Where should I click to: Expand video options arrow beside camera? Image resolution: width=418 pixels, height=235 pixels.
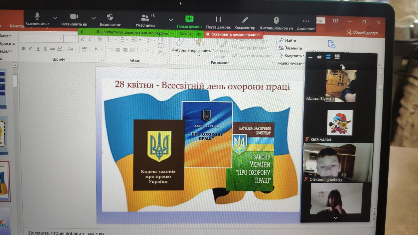click(94, 18)
